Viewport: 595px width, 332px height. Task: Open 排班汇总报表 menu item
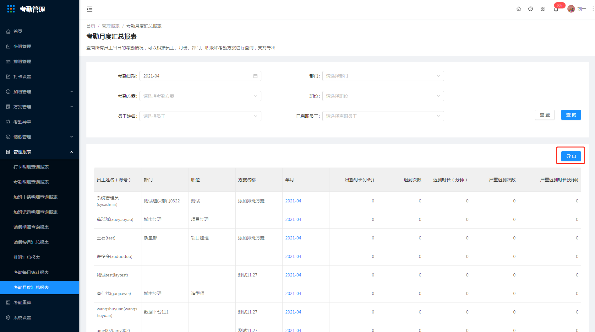click(39, 257)
